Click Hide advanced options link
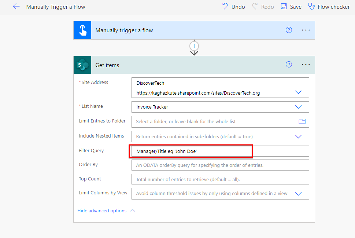355x238 pixels. pos(102,210)
